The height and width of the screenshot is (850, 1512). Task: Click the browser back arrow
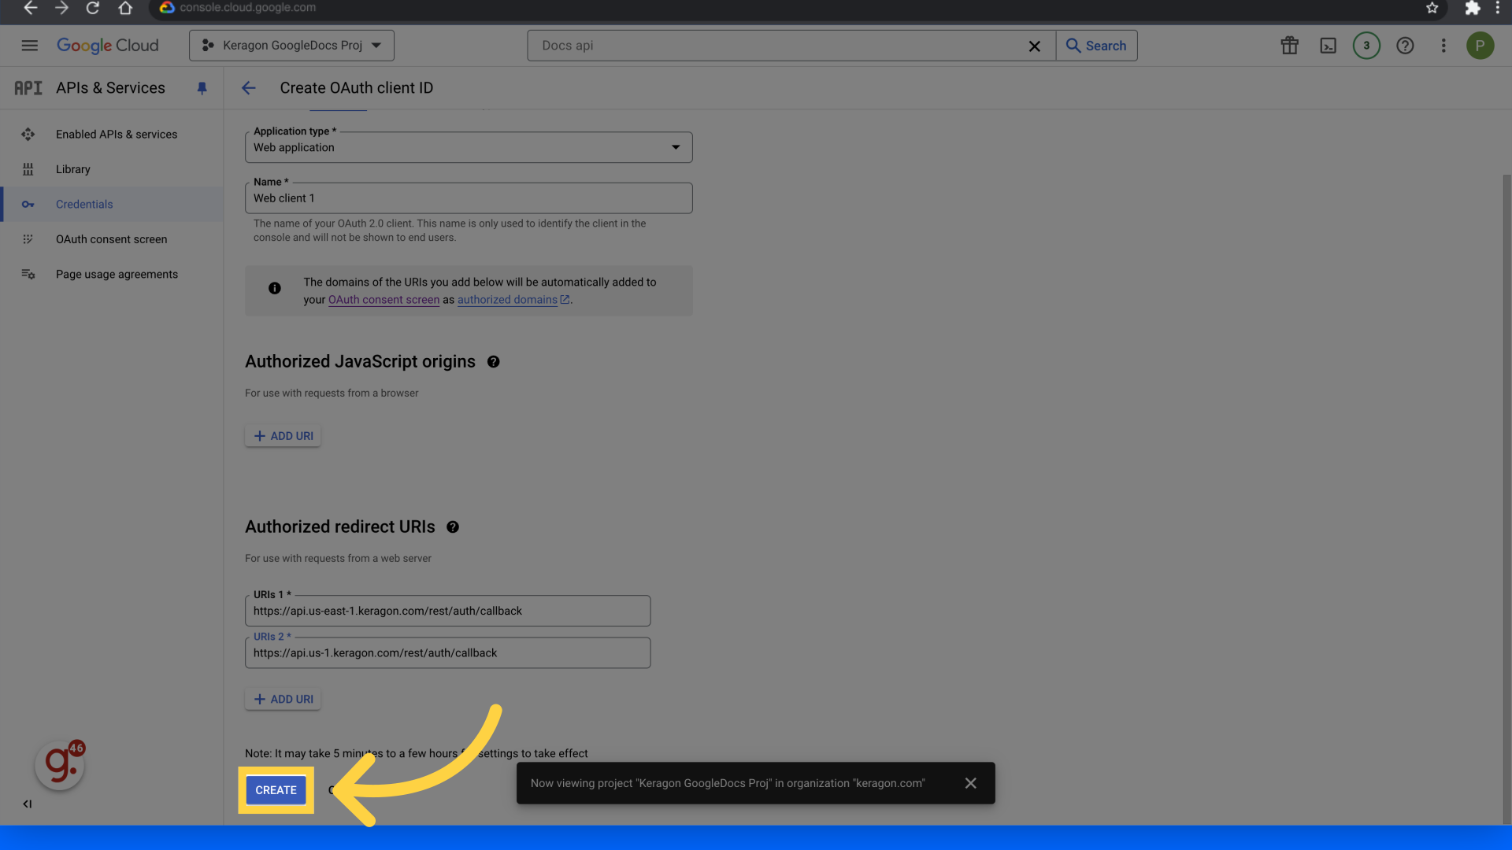[30, 8]
